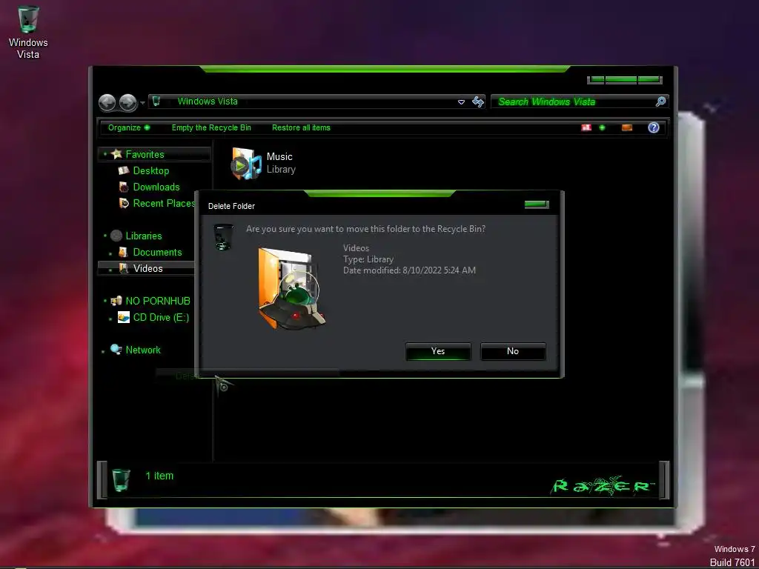Collapse the Libraries group
Screen dimensions: 759x569
tap(105, 236)
